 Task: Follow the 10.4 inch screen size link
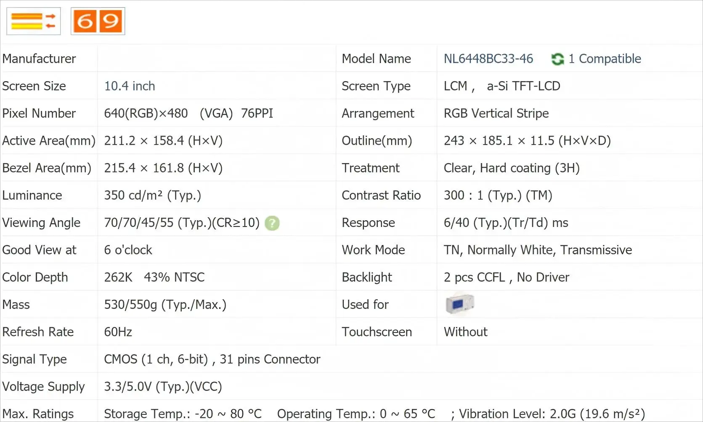(130, 86)
